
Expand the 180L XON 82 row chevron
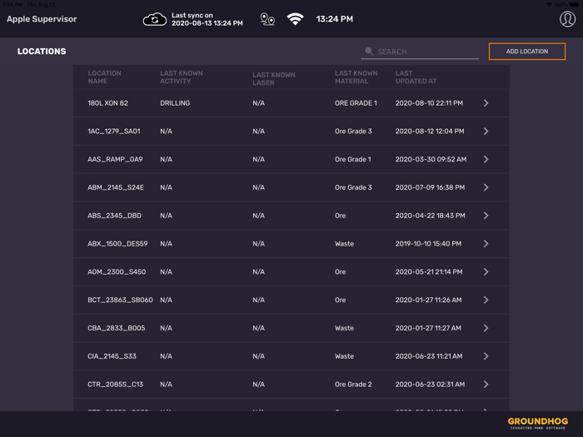486,103
